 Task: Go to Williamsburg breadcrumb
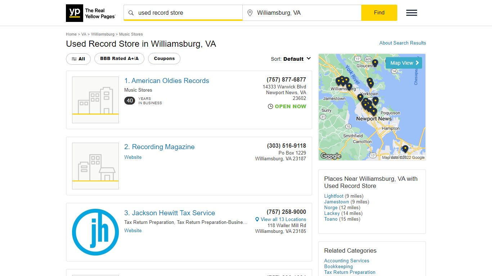(x=103, y=34)
